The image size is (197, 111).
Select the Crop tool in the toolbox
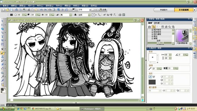pos(2,40)
